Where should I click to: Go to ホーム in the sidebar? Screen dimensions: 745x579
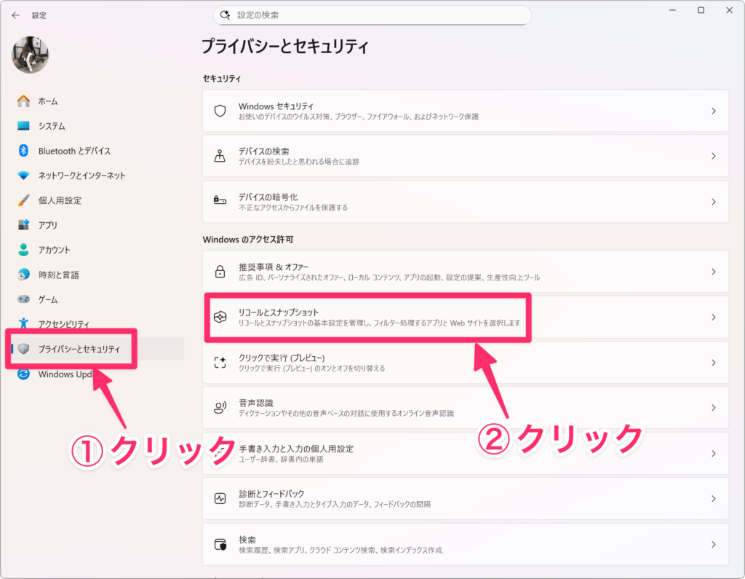pos(97,101)
